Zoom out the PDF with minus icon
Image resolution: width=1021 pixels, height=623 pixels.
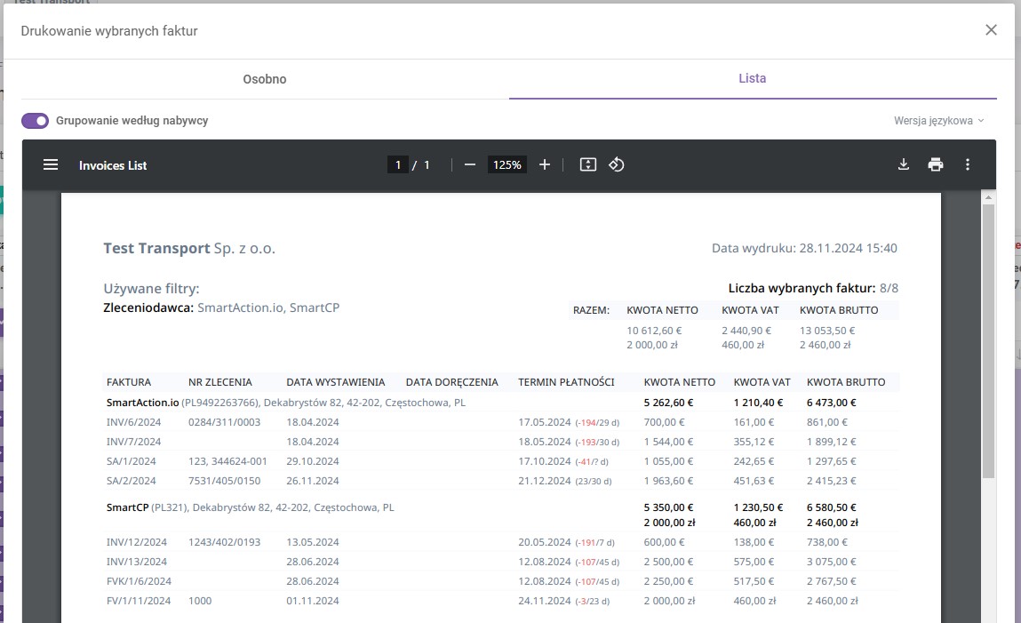coord(470,164)
